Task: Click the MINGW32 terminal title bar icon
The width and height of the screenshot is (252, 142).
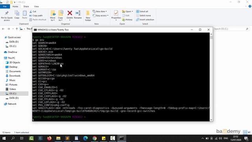Action: [x=35, y=30]
